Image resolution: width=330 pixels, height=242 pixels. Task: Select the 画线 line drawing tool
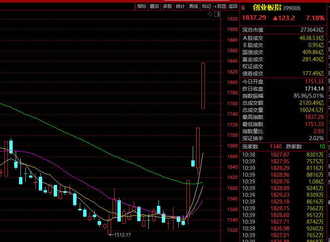pos(194,6)
